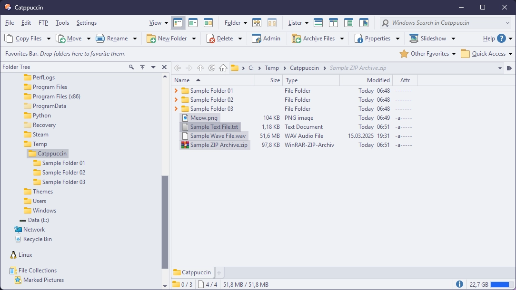Select the Catppuccin folder tab

pyautogui.click(x=192, y=272)
